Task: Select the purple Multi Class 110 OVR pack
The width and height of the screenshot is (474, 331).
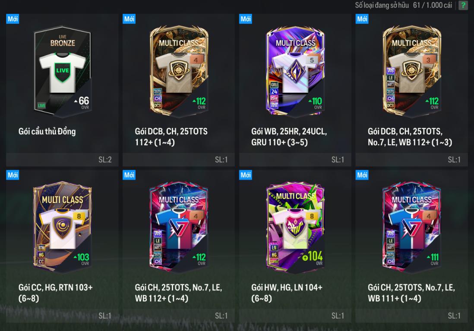Action: click(x=295, y=71)
